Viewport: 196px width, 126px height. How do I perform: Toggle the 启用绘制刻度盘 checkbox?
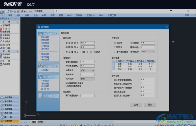67,86
